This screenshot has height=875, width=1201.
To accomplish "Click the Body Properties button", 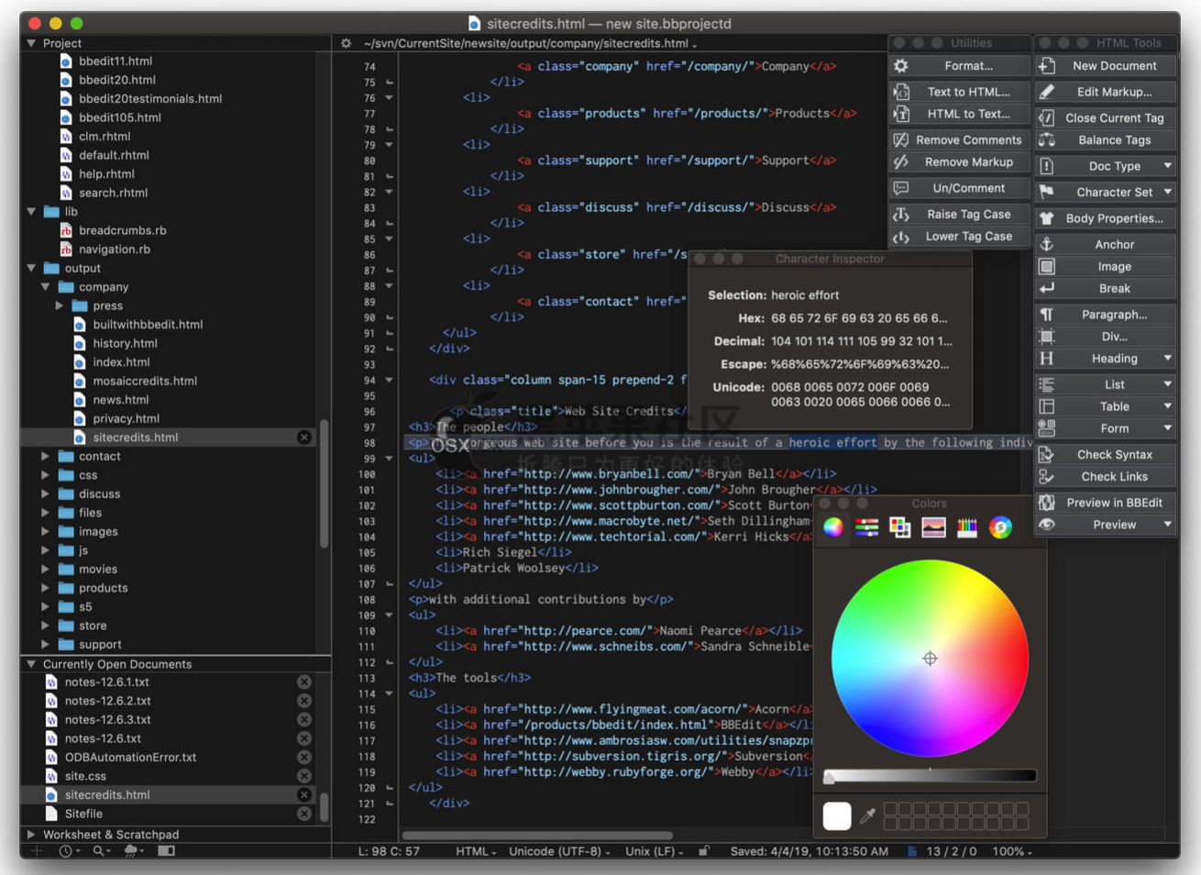I will pyautogui.click(x=1106, y=218).
